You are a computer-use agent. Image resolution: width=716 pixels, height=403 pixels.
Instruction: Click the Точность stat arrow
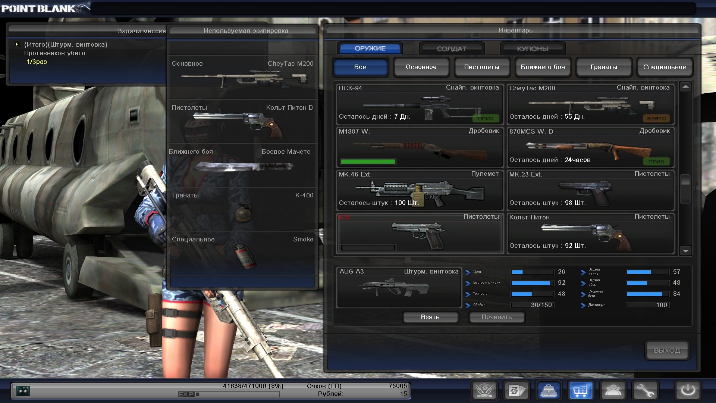point(468,295)
